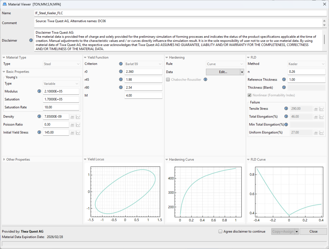Screen dimensions: 329x249
Task: Click the info icon for Reference Thickness
Action: click(284, 80)
